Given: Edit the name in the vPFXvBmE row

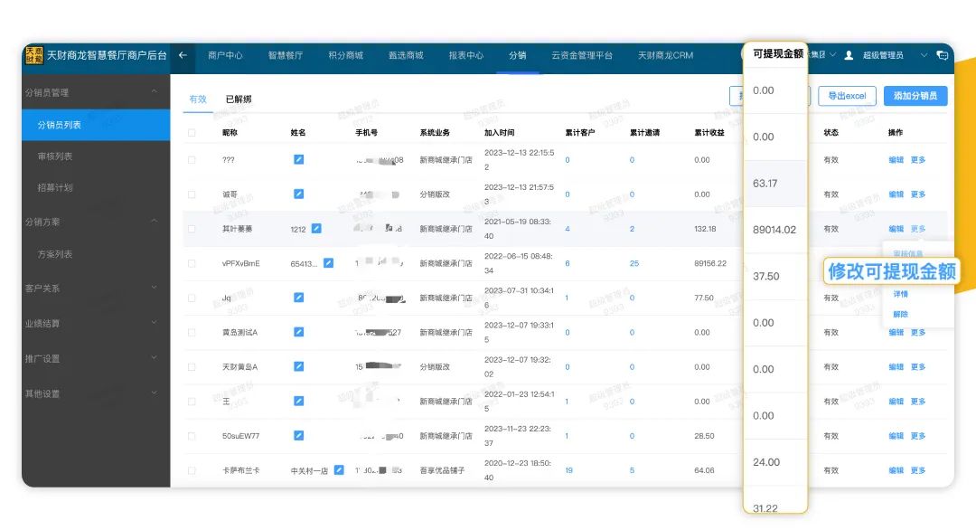Looking at the screenshot, I should (x=328, y=263).
